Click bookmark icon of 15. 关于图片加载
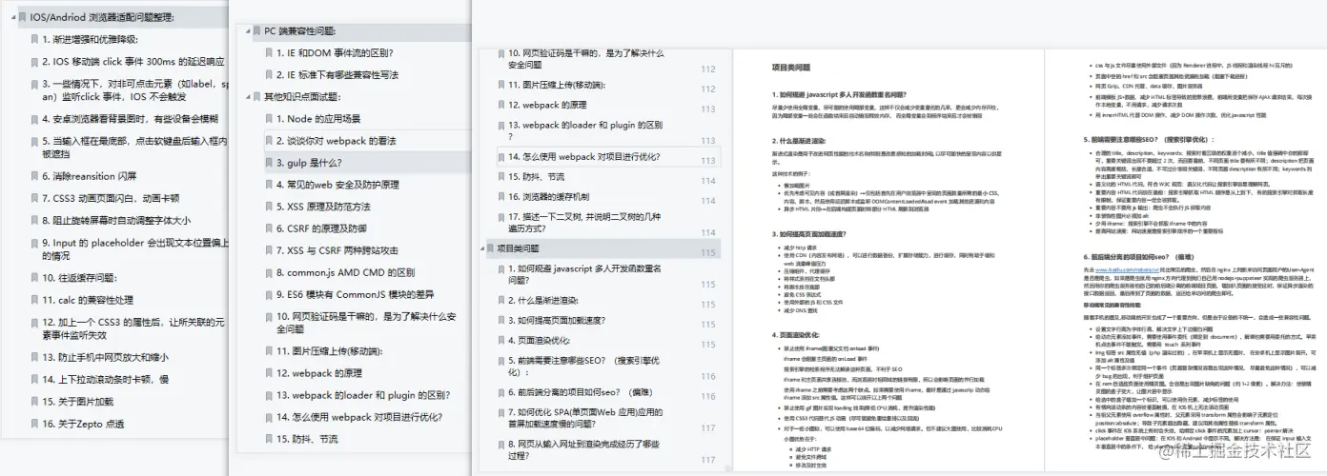Viewport: 1327px width, 476px height. click(x=33, y=402)
